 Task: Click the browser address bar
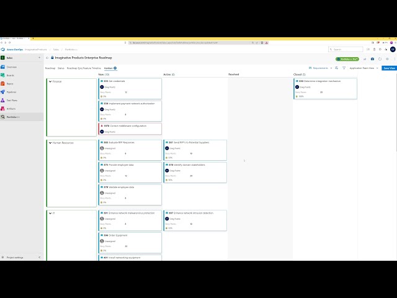[190, 43]
